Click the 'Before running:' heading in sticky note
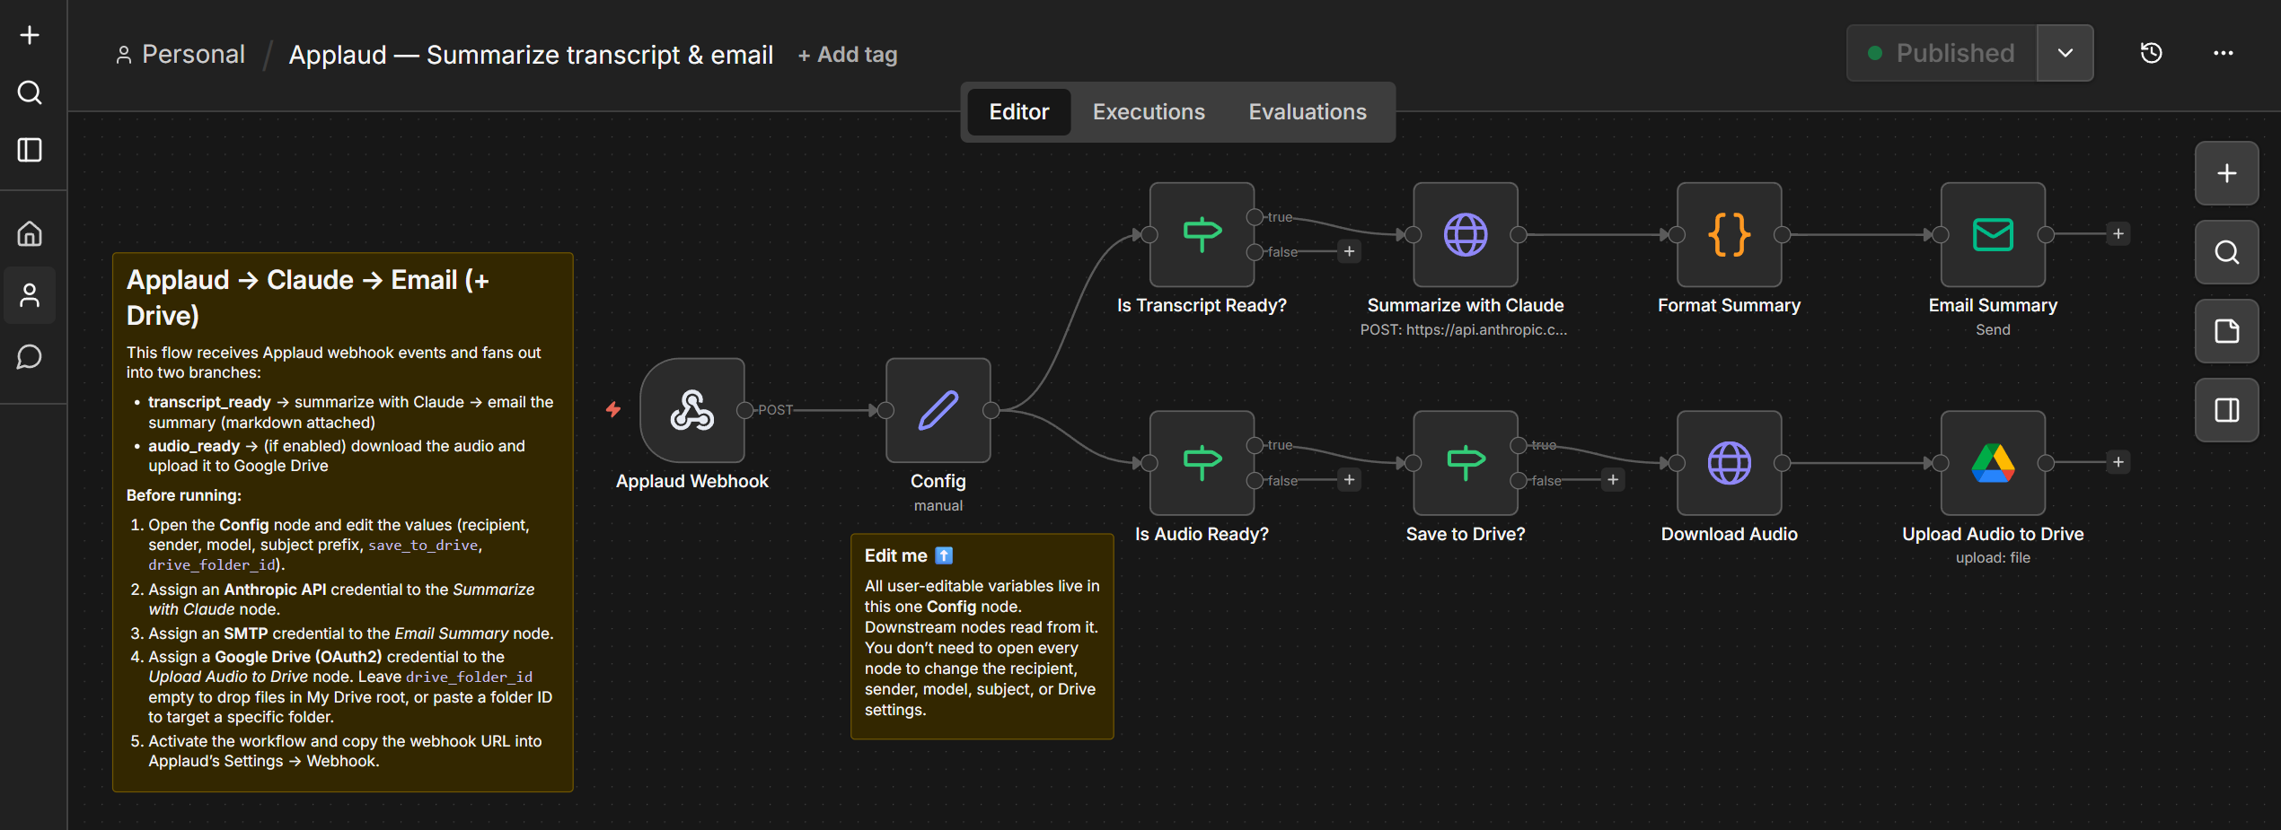Image resolution: width=2281 pixels, height=830 pixels. click(x=184, y=495)
